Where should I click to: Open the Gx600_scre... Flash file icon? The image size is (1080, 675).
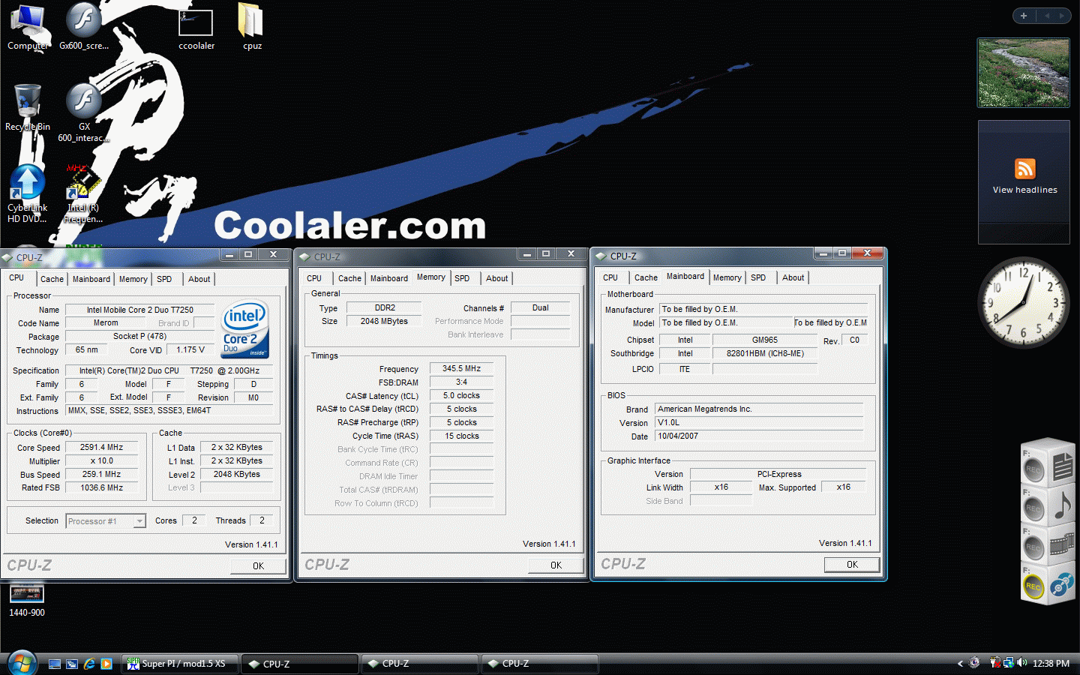(83, 26)
